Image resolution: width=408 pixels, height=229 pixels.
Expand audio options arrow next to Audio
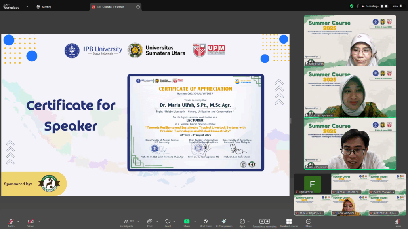pos(18,221)
